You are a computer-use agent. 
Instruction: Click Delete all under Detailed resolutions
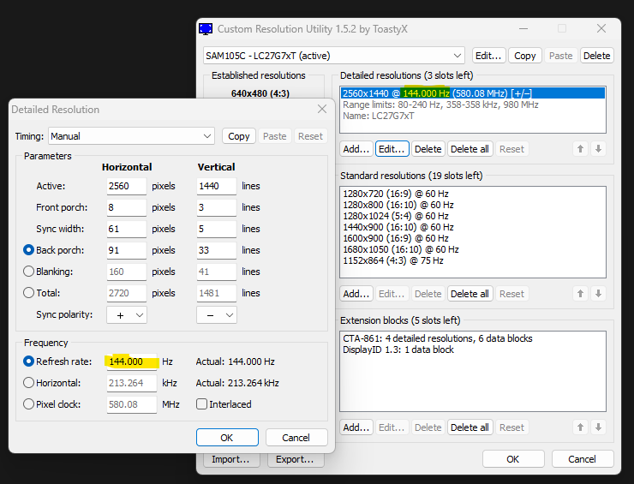pos(470,149)
